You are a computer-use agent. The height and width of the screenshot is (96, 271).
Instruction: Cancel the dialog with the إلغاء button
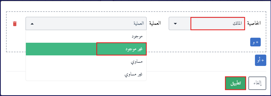(257, 83)
